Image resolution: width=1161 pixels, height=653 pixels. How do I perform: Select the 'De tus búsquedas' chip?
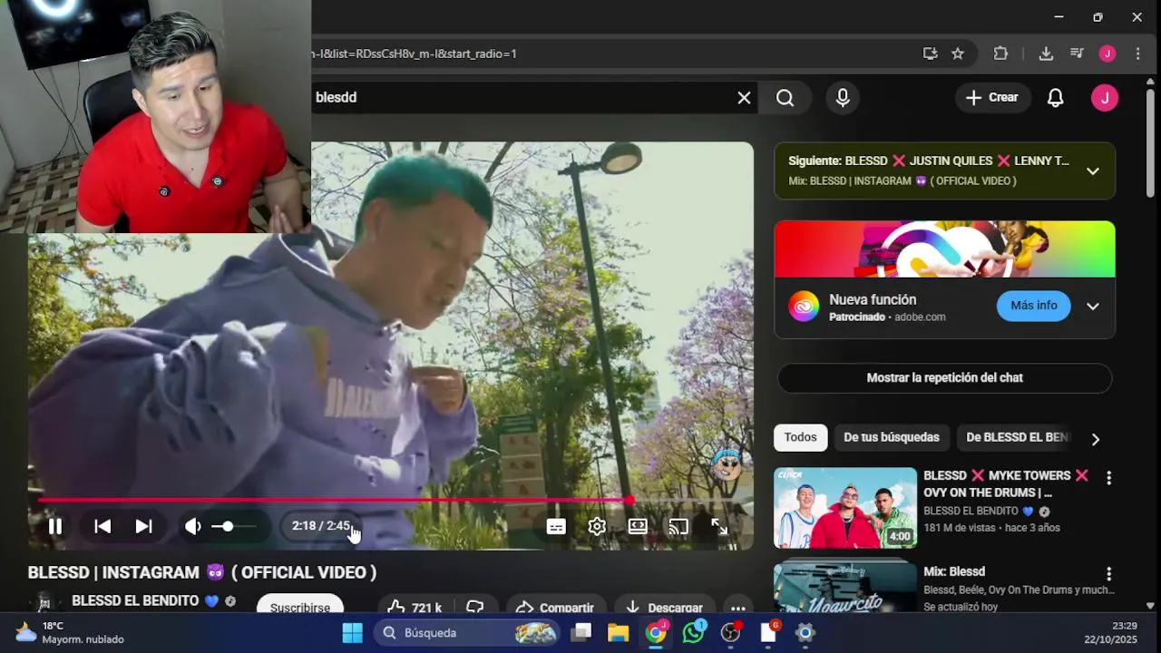(x=892, y=437)
